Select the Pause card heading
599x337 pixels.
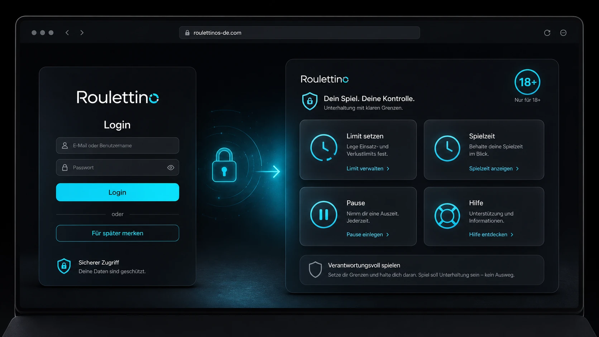pos(356,203)
